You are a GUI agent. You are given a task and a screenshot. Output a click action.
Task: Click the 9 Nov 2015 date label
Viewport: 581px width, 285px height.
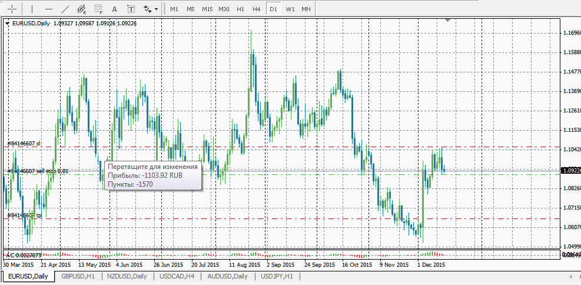coord(393,265)
